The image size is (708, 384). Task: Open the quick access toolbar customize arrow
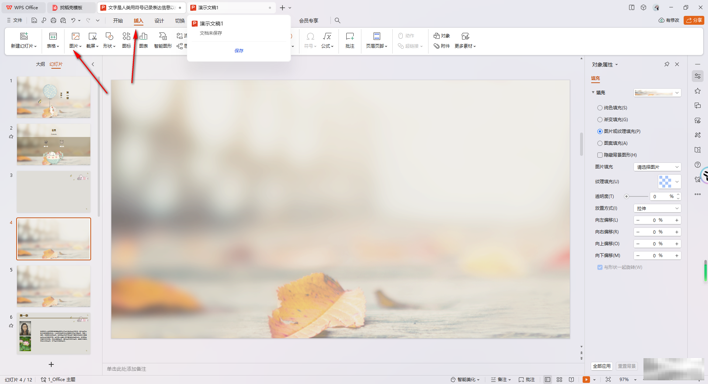click(98, 20)
